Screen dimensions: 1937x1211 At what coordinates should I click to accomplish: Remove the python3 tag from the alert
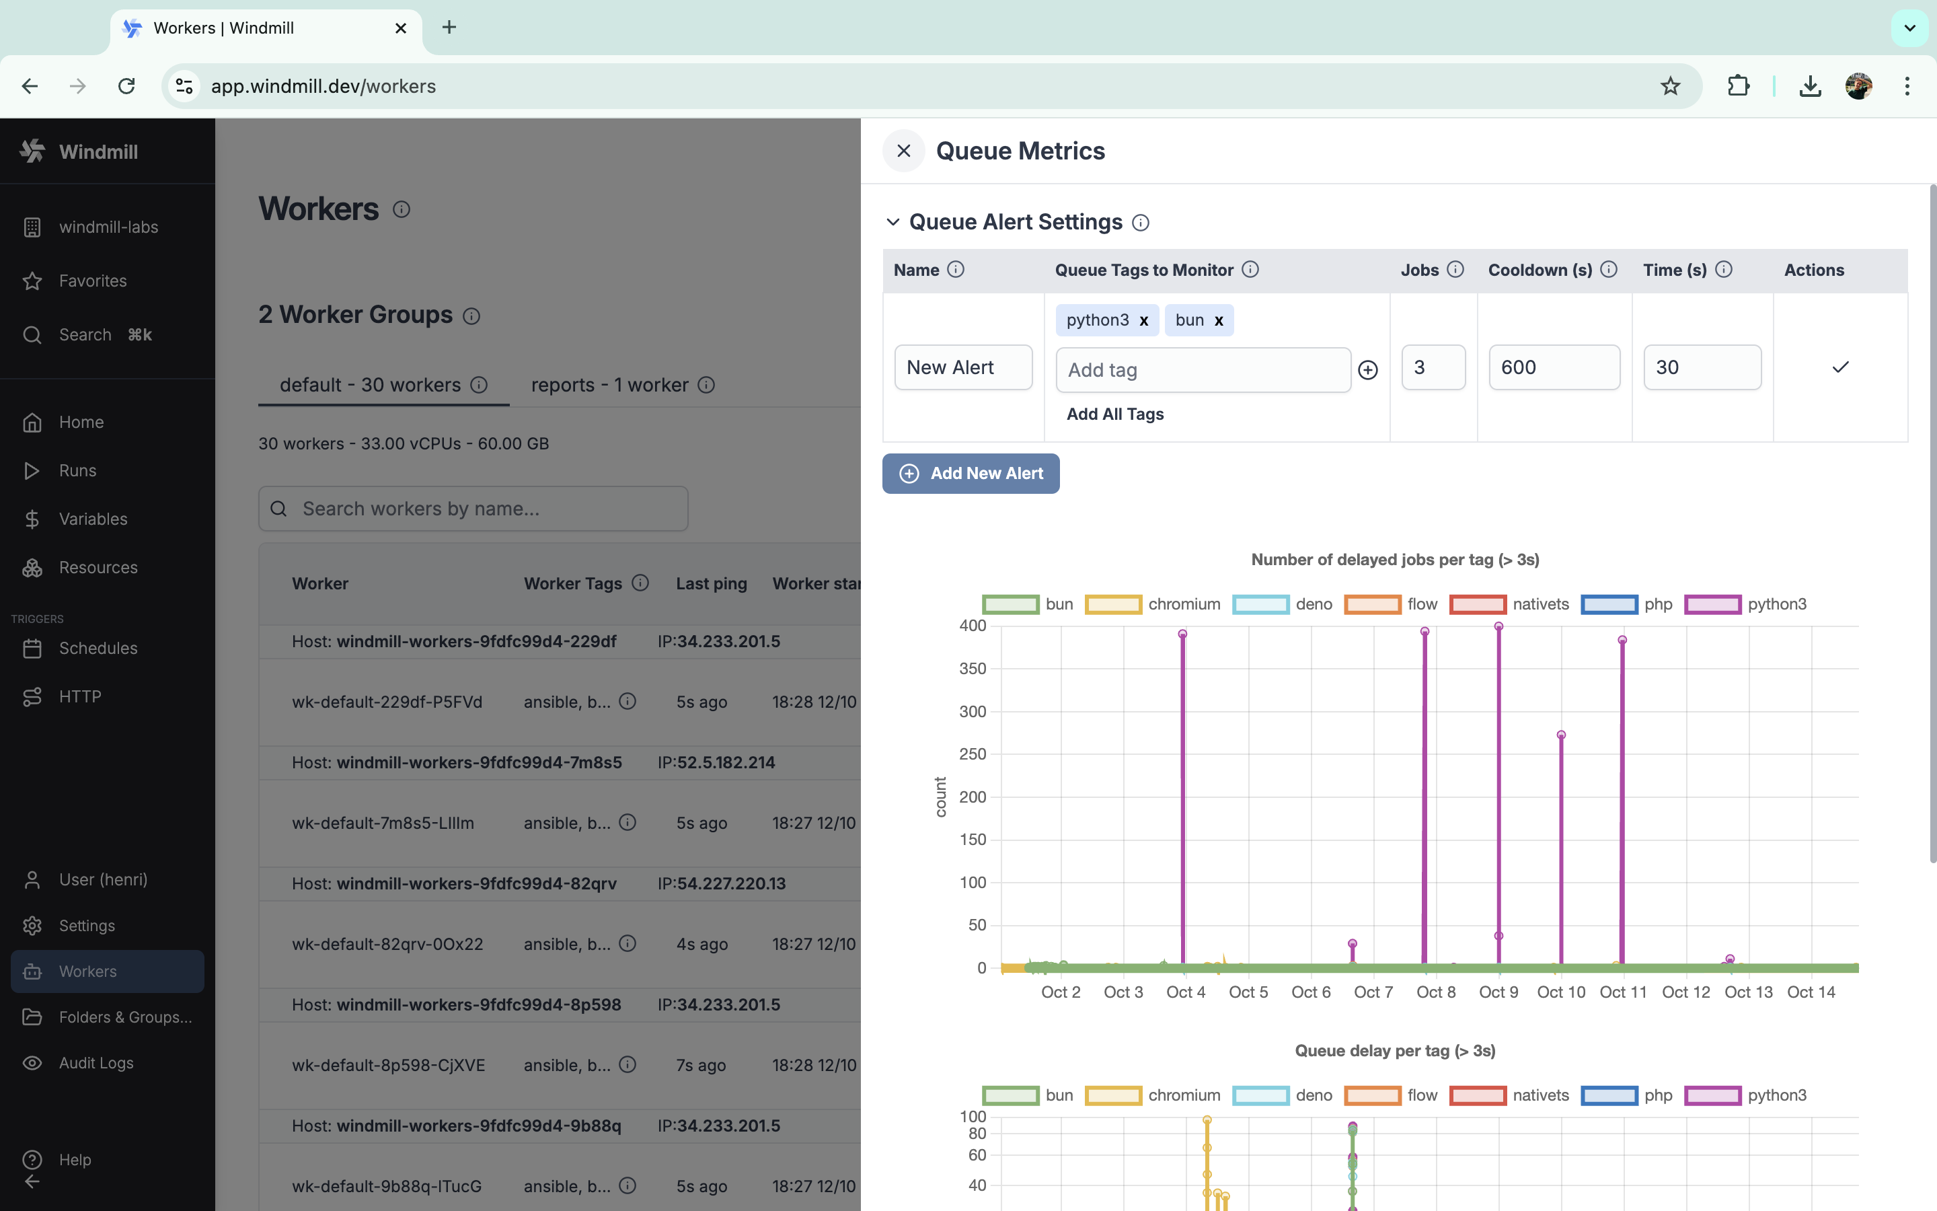point(1144,320)
